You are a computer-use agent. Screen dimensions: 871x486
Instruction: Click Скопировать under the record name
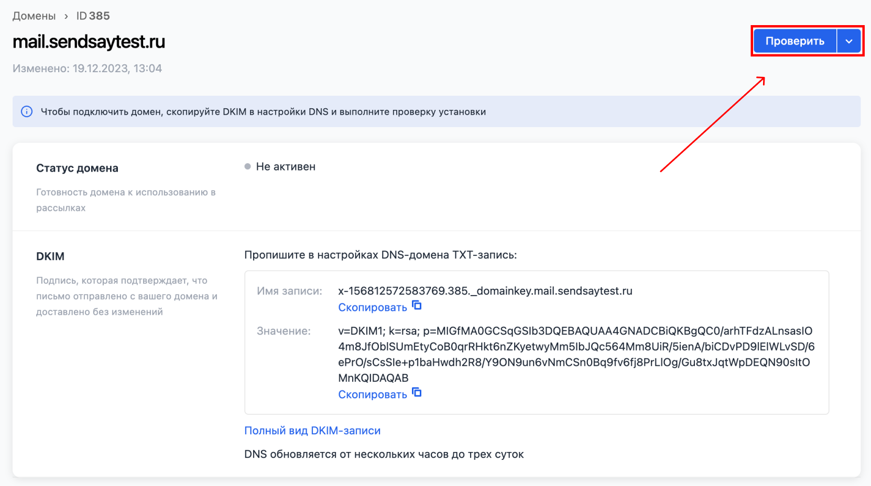pyautogui.click(x=372, y=307)
